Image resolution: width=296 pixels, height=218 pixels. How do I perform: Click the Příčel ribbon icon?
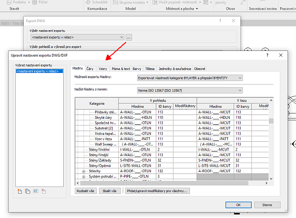tap(34, 2)
